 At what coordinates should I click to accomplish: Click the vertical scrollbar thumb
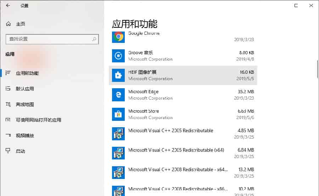coord(318,69)
